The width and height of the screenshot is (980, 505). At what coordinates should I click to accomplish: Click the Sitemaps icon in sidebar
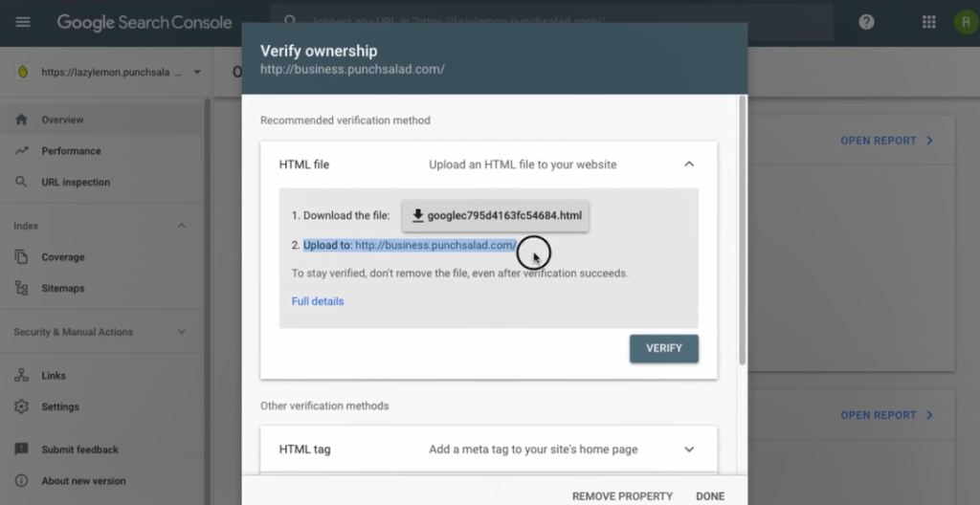pyautogui.click(x=21, y=288)
